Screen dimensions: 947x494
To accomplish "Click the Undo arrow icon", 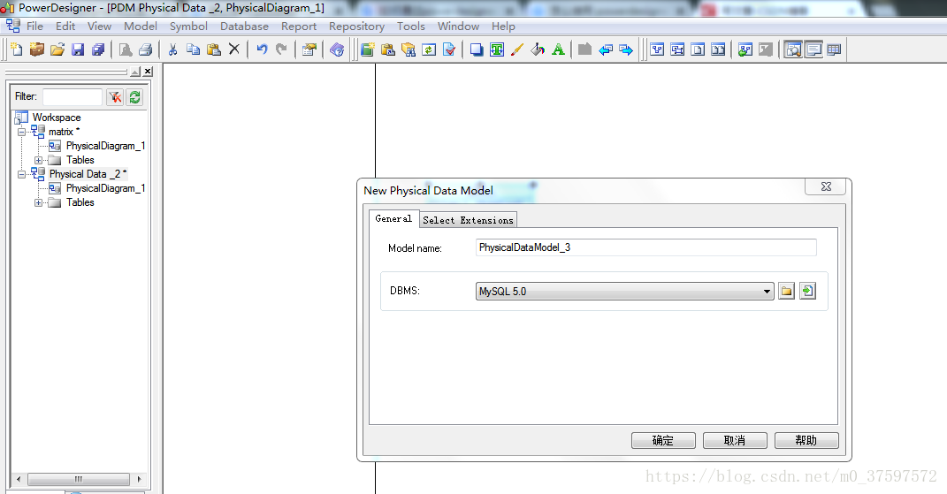I will point(262,49).
